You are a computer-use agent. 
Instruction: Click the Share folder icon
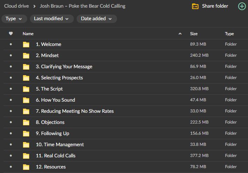coord(195,6)
